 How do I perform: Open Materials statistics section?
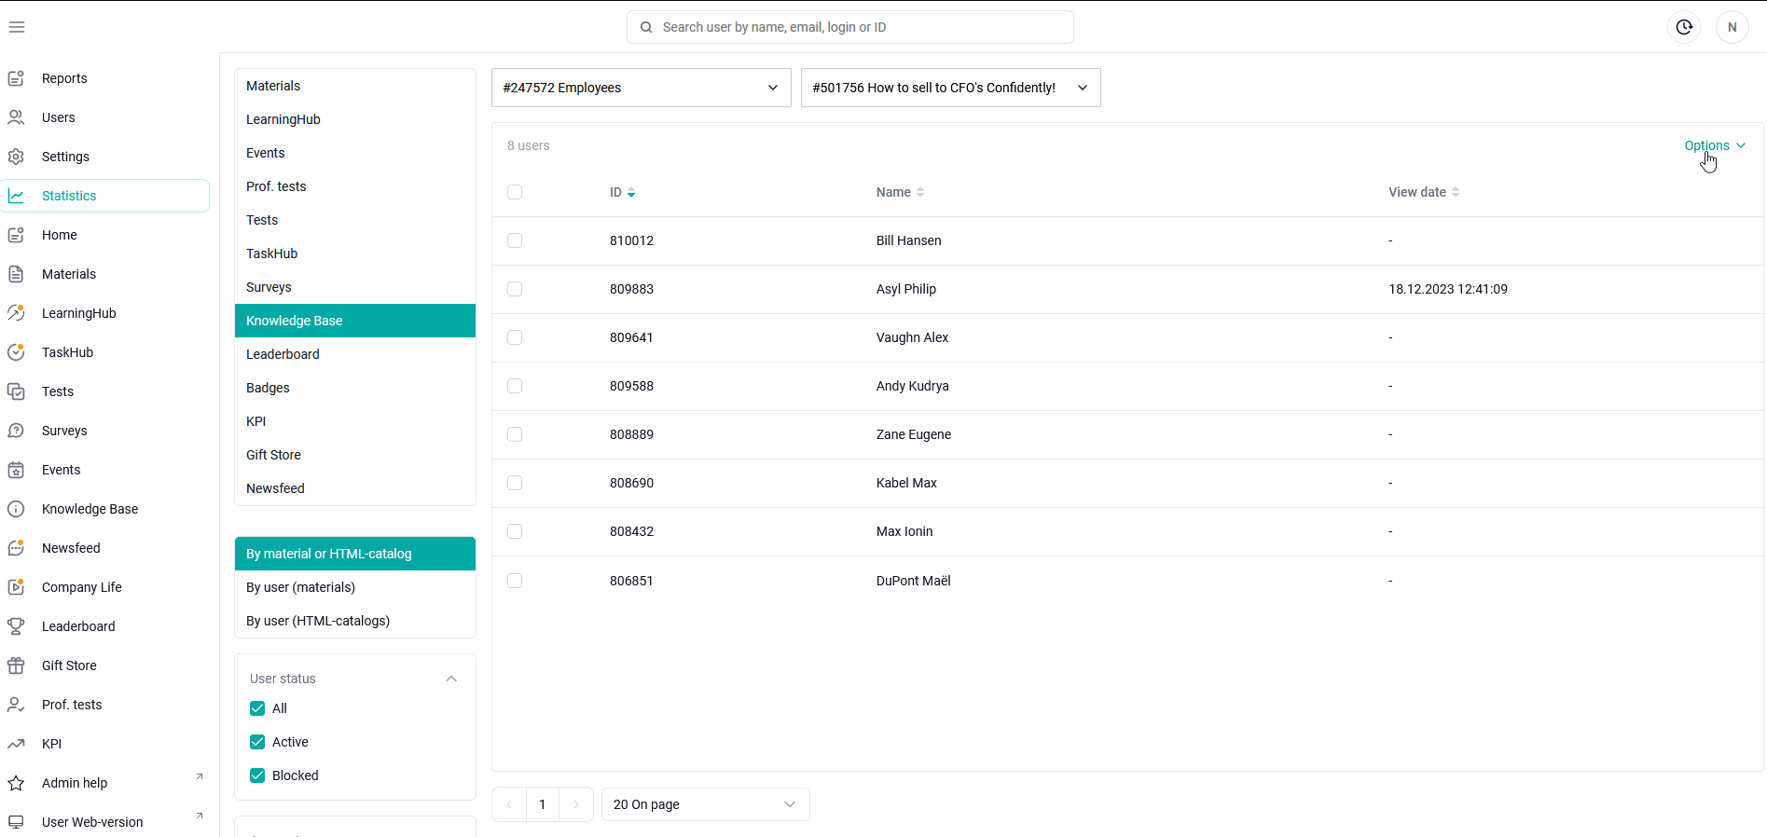pos(355,86)
